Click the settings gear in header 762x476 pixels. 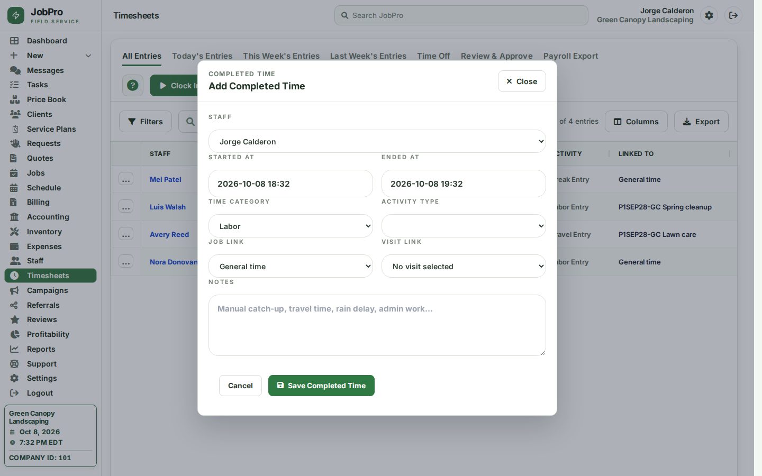pos(709,15)
